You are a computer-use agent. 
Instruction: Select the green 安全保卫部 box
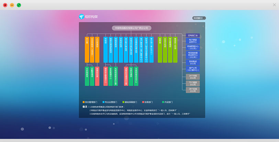[x=170, y=50]
